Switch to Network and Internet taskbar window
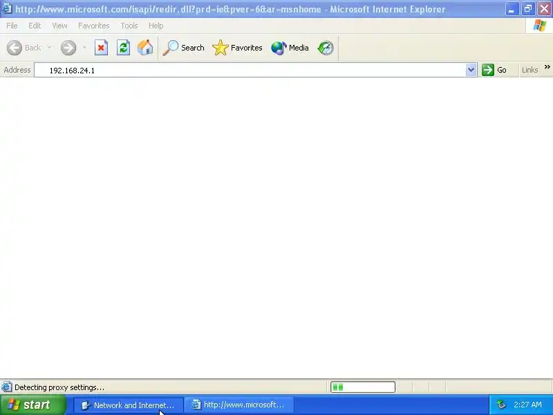This screenshot has width=553, height=415. coord(129,405)
